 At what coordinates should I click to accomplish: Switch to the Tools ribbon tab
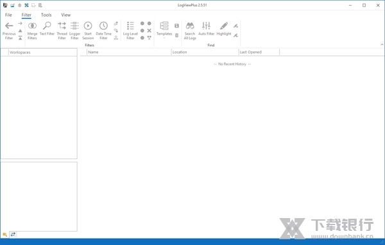(46, 15)
